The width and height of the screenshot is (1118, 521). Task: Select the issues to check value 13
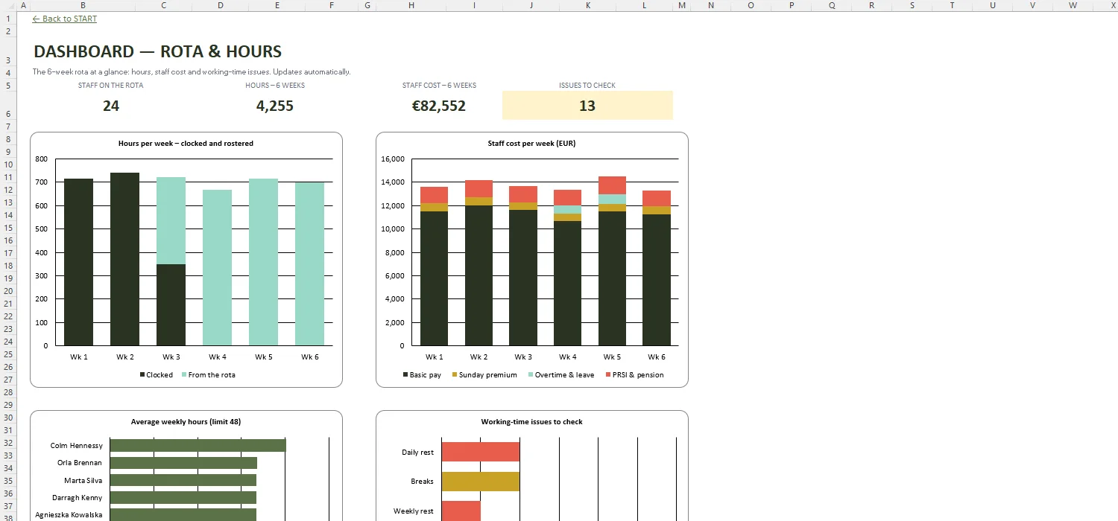[x=587, y=106]
